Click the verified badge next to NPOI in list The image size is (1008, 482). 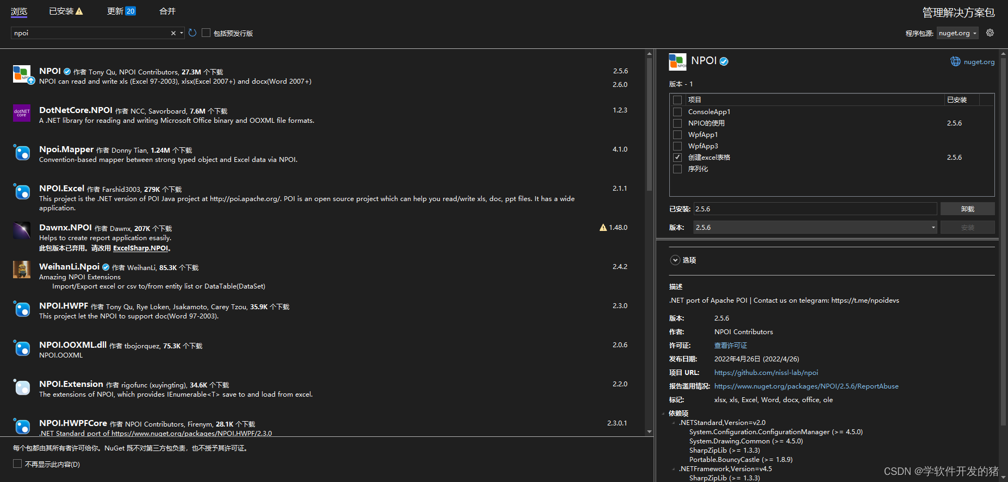pos(67,71)
